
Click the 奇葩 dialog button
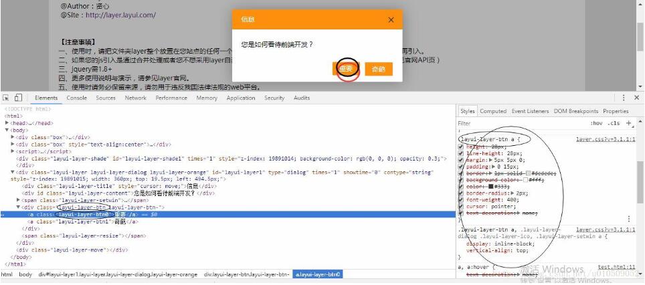(379, 69)
